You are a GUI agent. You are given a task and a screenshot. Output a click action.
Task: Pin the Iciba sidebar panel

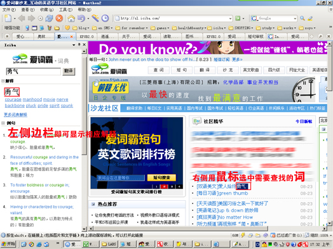[x=79, y=45]
